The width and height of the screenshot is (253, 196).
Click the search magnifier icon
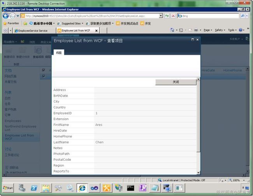click(x=242, y=16)
